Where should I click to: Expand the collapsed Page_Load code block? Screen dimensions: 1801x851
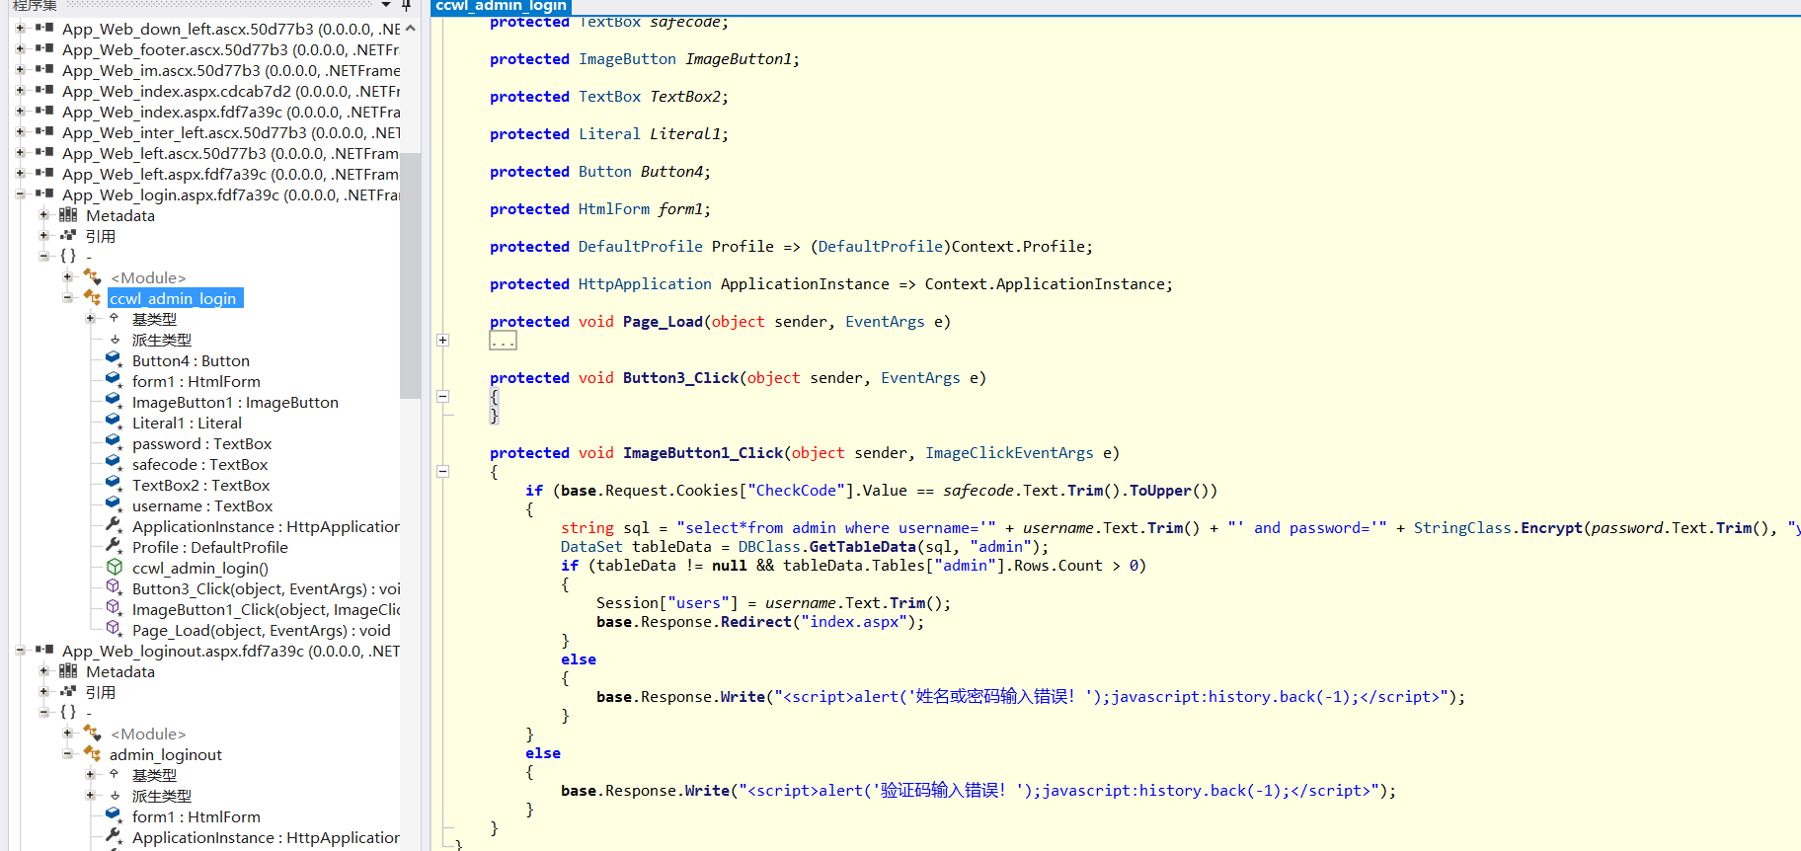pyautogui.click(x=443, y=341)
